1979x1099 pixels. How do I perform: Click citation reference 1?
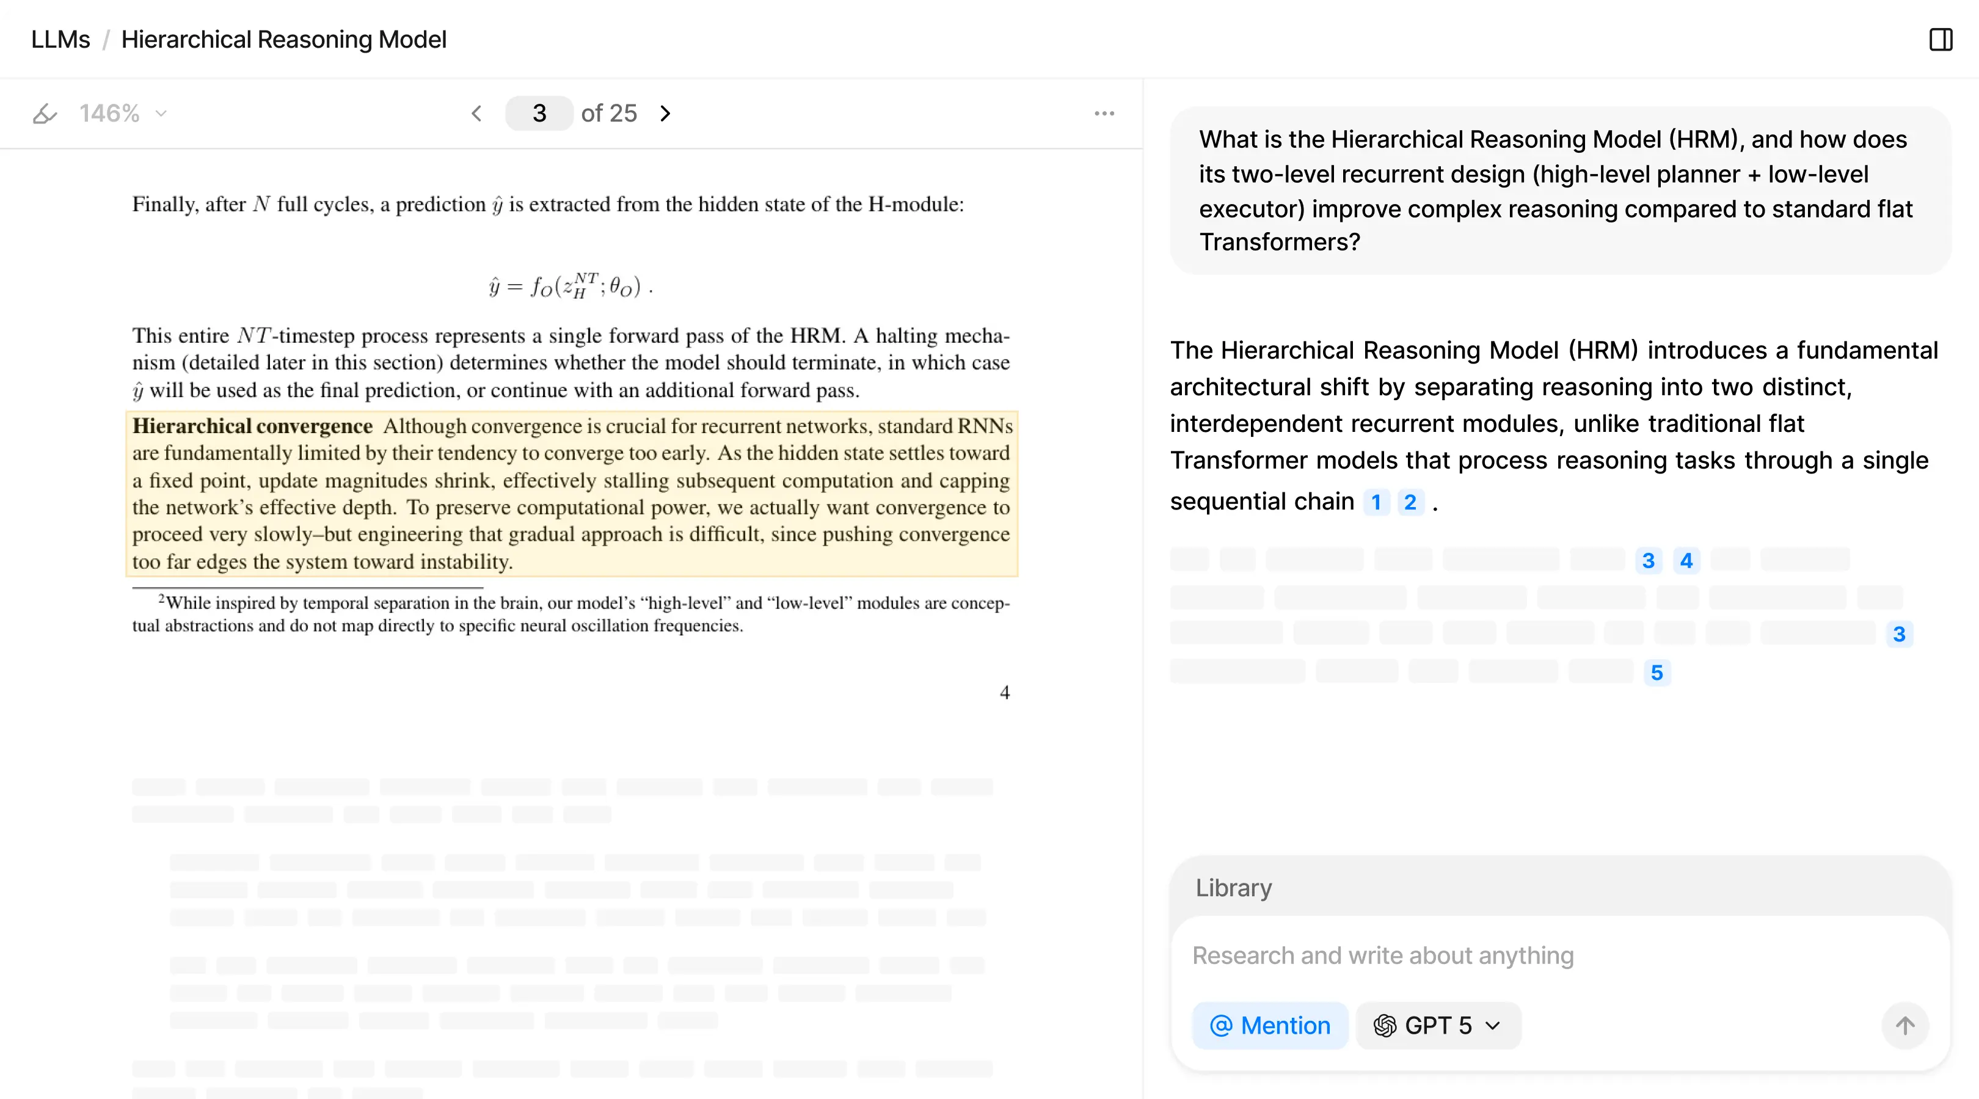[x=1376, y=503]
